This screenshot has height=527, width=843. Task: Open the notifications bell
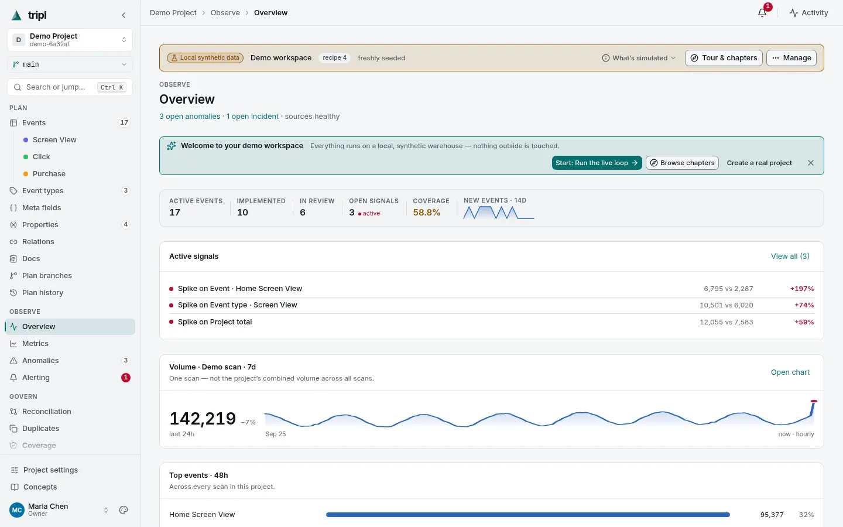click(x=762, y=12)
